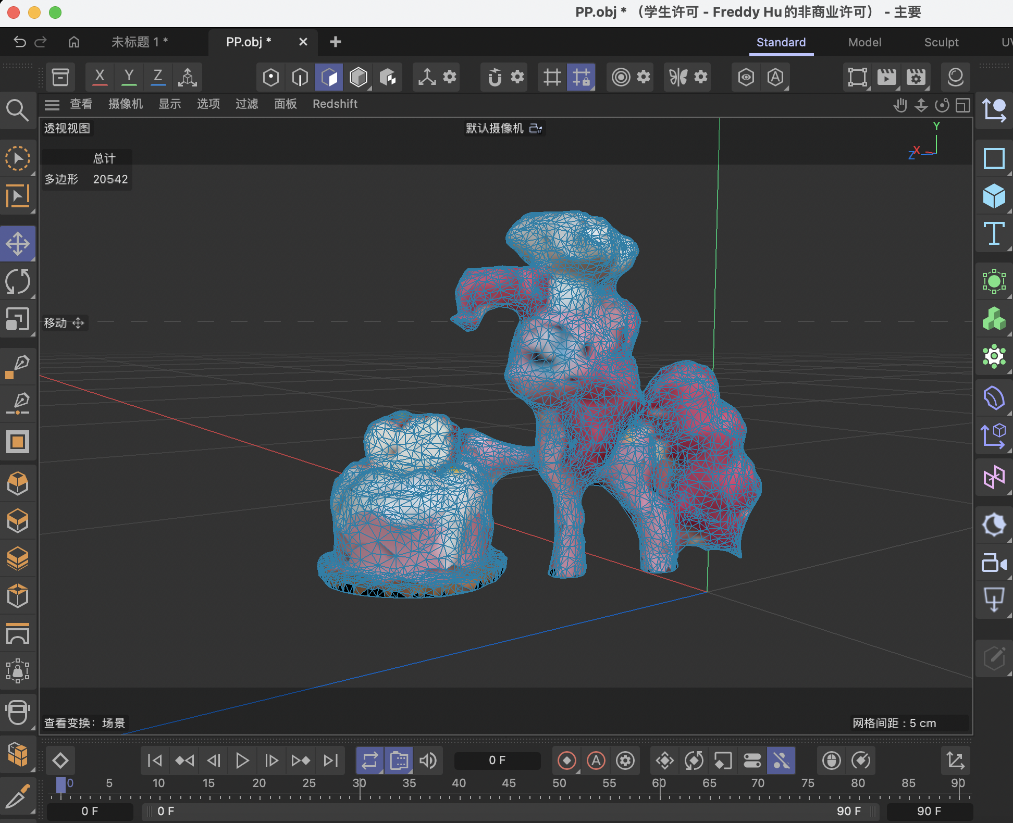Create a new document with the plus button

(335, 42)
